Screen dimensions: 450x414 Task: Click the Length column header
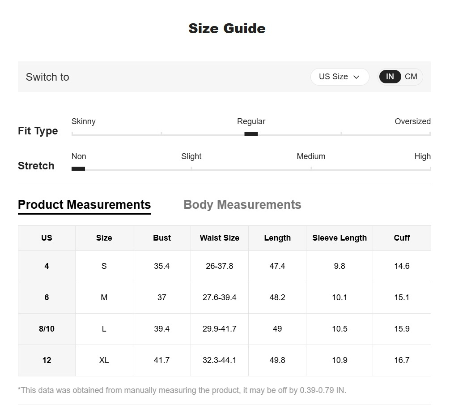277,238
